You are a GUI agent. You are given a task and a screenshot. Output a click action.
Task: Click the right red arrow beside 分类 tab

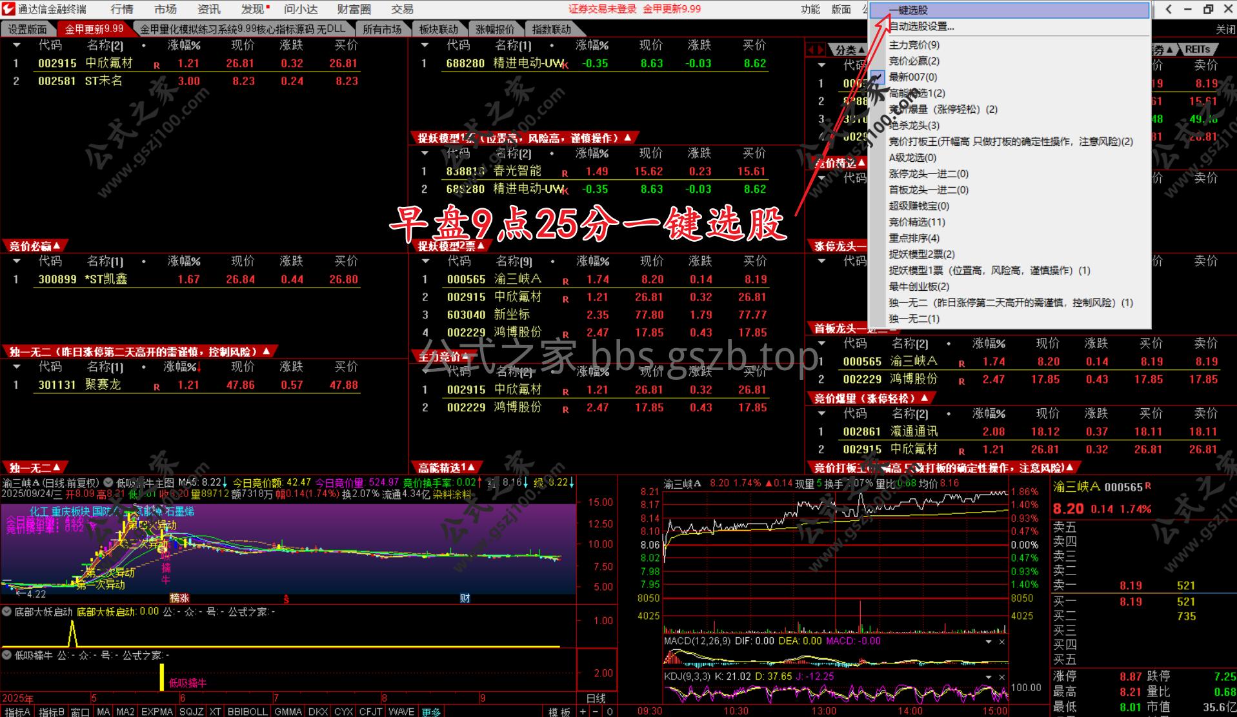(821, 50)
